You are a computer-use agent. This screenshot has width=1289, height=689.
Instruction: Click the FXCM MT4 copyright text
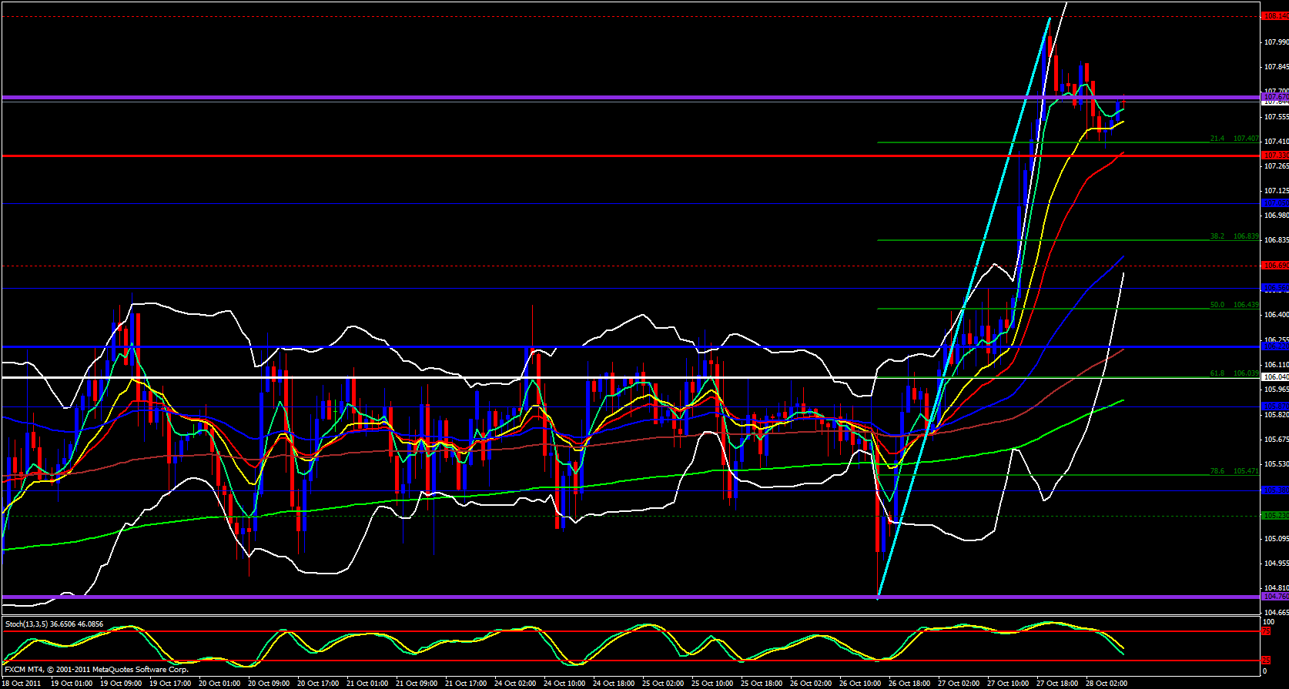click(96, 670)
